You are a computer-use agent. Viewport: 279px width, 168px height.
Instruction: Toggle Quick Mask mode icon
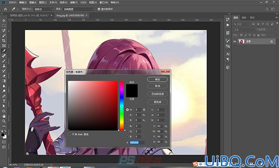4,142
